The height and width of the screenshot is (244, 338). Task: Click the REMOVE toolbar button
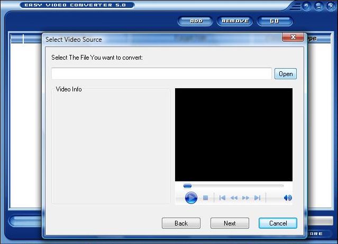(234, 21)
